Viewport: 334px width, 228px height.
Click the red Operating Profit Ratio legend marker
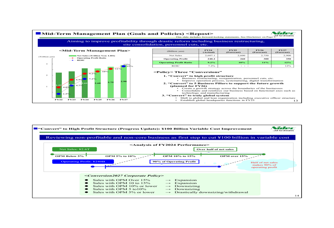72,58
